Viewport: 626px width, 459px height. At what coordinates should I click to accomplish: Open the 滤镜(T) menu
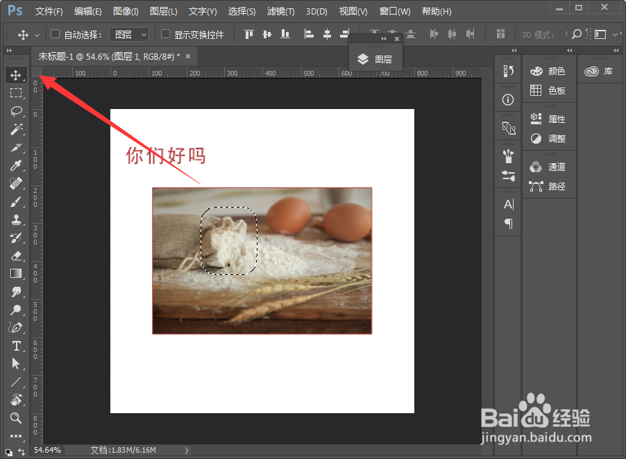pos(280,11)
